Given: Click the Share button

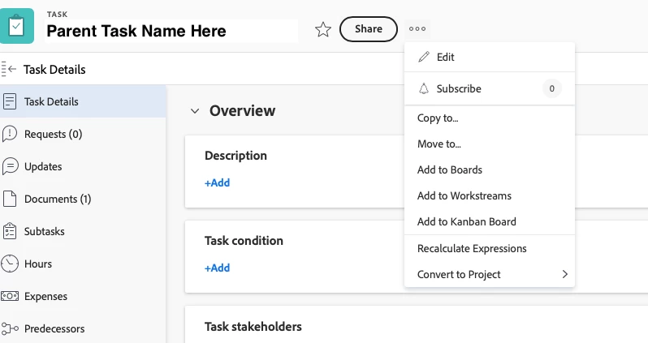Looking at the screenshot, I should (368, 29).
